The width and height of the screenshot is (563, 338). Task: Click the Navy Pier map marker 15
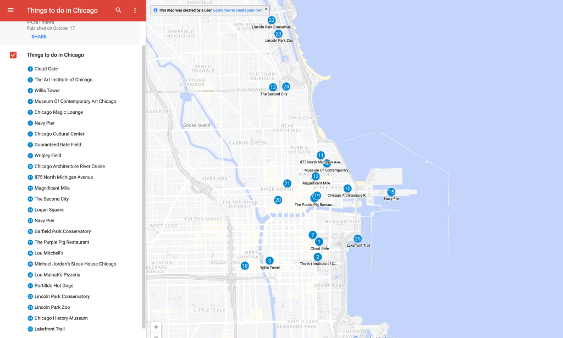click(x=391, y=192)
